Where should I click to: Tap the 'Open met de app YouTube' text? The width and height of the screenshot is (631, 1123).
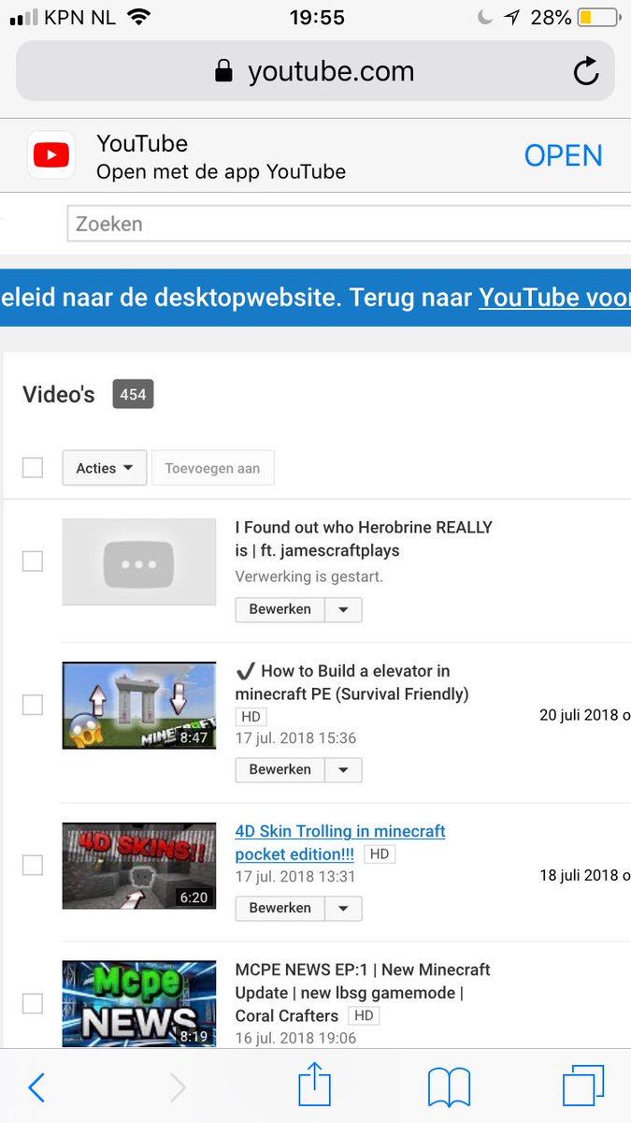pyautogui.click(x=222, y=172)
